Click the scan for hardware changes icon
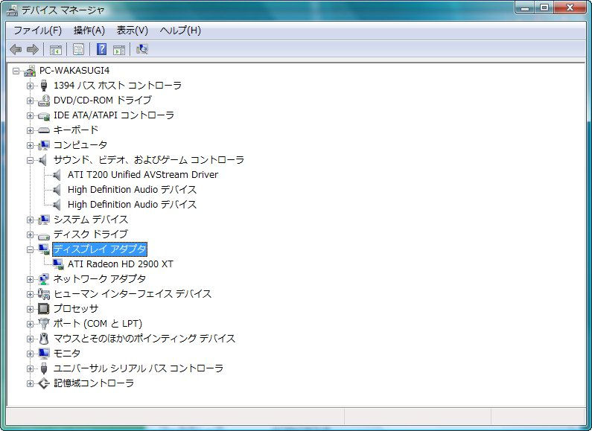Image resolution: width=592 pixels, height=431 pixels. (x=142, y=50)
